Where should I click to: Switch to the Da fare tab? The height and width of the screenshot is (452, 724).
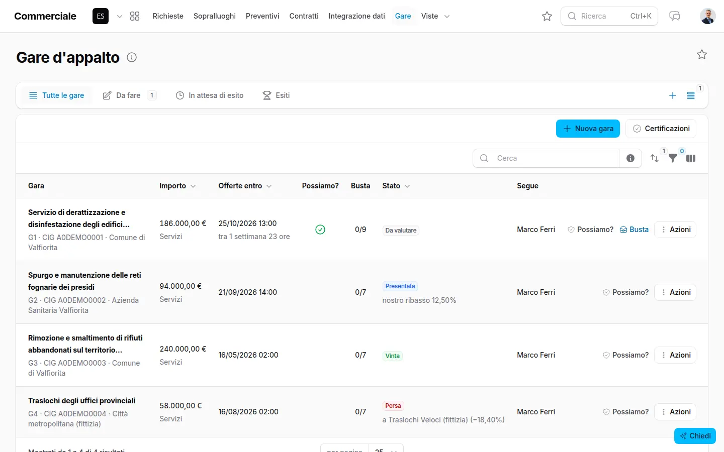129,95
